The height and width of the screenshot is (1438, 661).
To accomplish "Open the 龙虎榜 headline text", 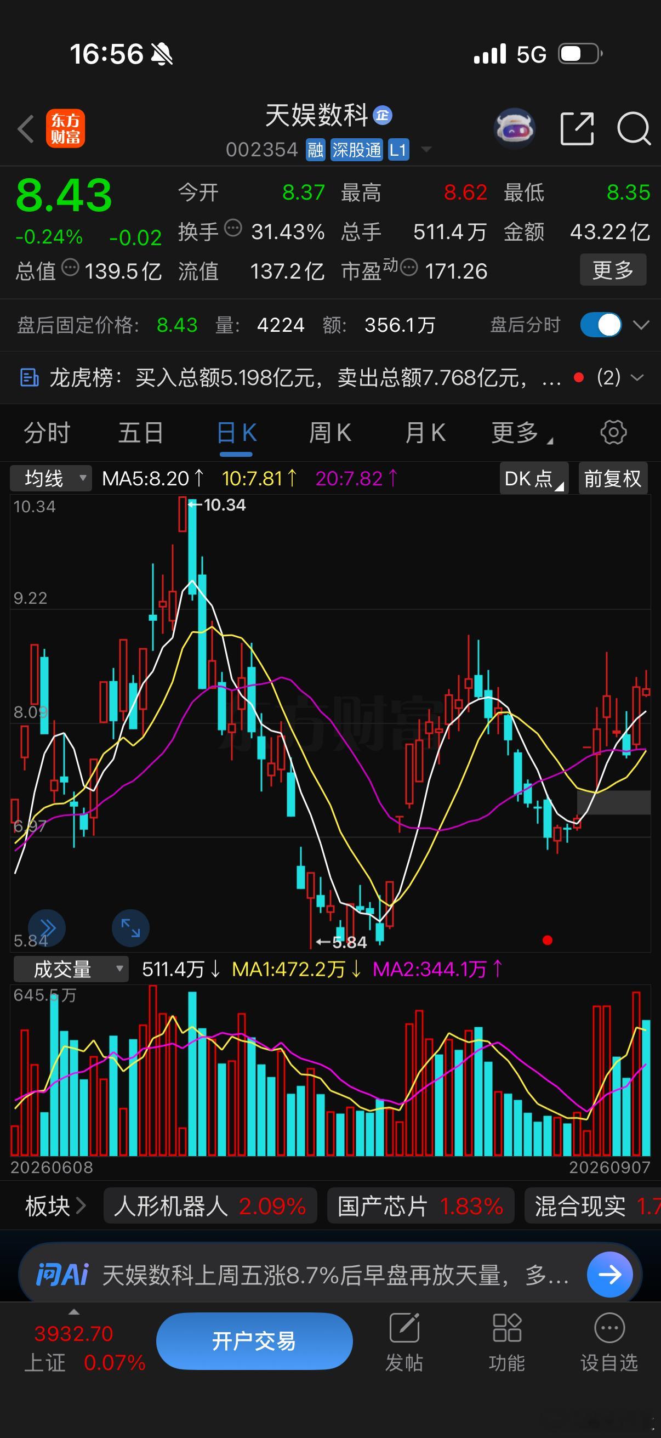I will pyautogui.click(x=305, y=378).
